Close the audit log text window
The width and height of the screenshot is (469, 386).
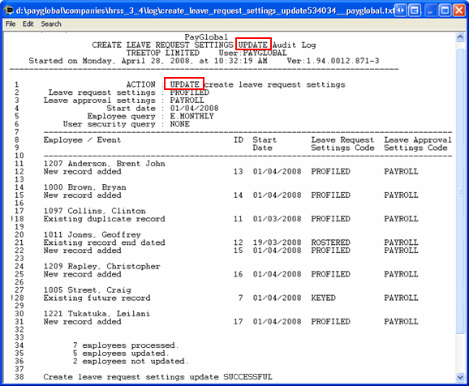pyautogui.click(x=458, y=11)
